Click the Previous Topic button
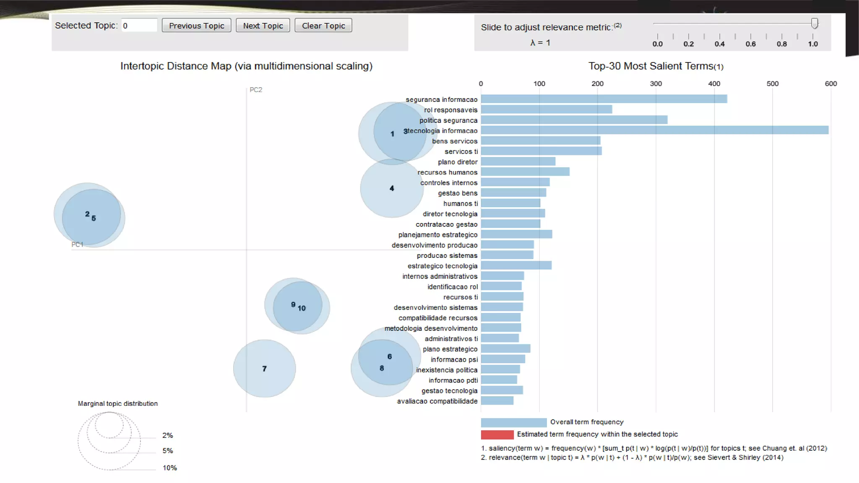Viewport: 859px width, 483px height. 196,26
